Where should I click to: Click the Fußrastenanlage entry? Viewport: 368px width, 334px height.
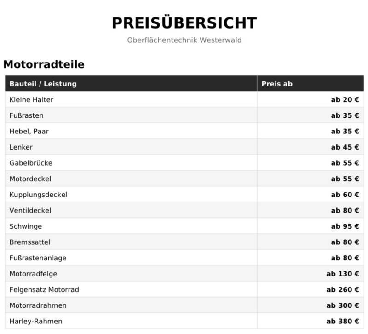(38, 258)
